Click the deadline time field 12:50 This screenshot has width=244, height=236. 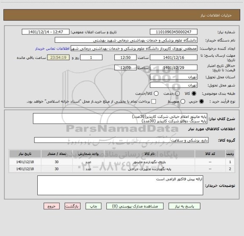(125, 58)
